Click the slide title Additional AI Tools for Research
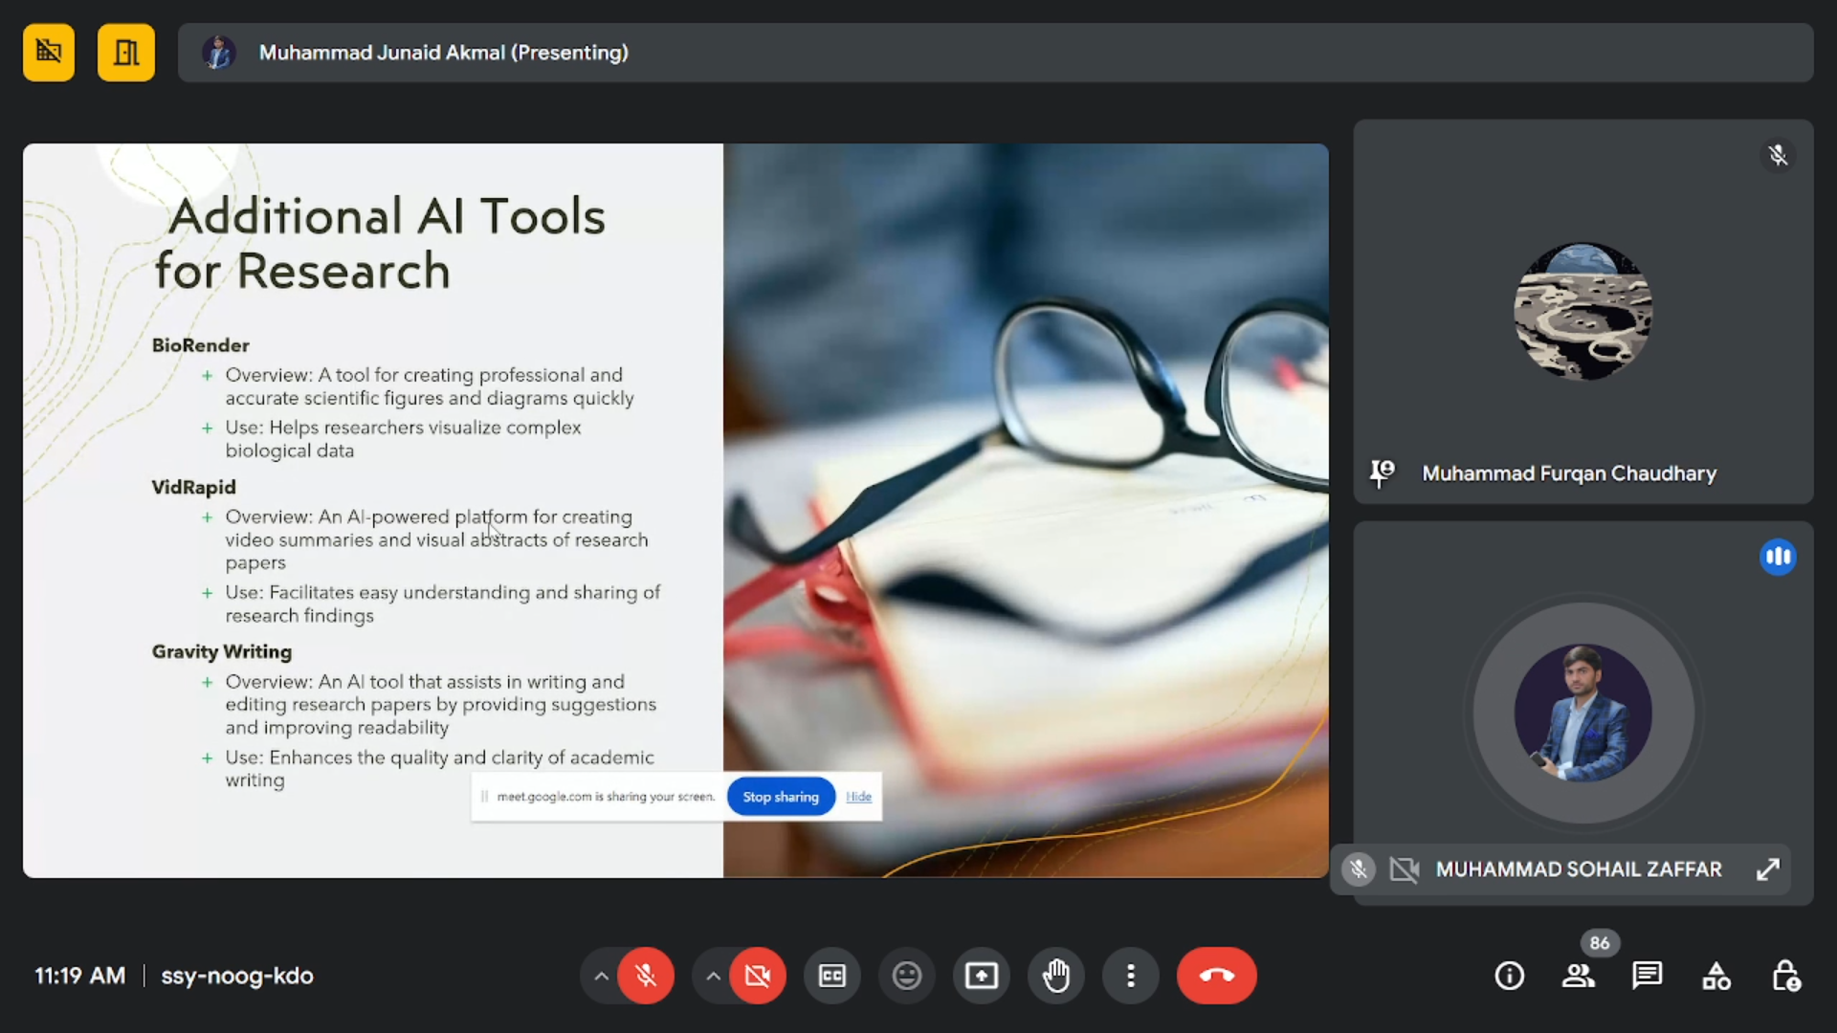The image size is (1837, 1033). coord(380,243)
